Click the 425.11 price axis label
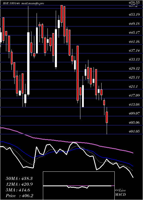This screenshot has width=143, height=200. (x=134, y=77)
